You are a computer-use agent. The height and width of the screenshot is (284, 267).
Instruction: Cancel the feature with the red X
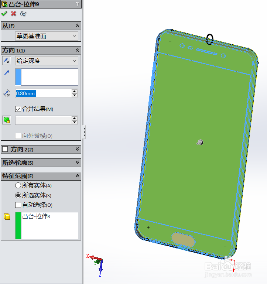(13, 14)
